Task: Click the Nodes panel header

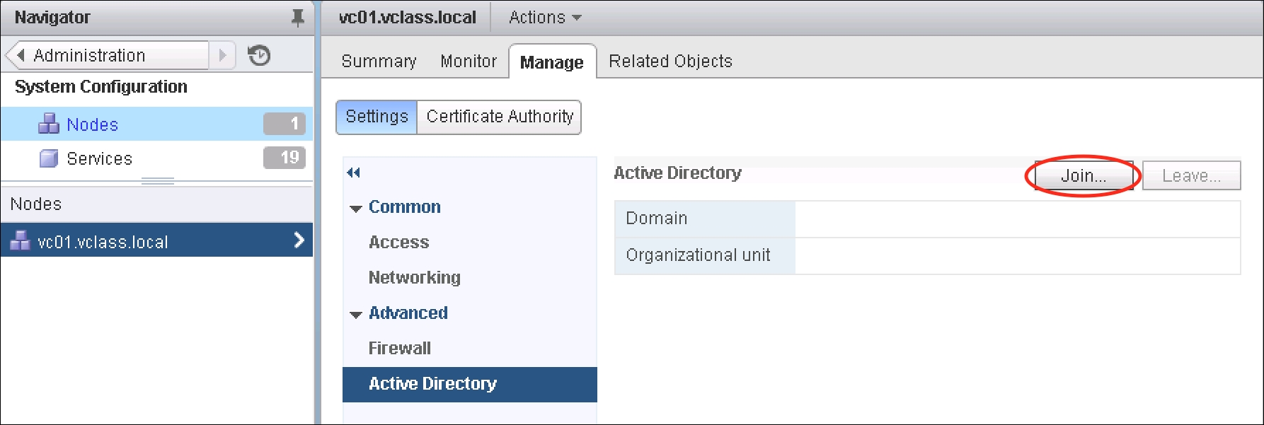Action: click(156, 204)
